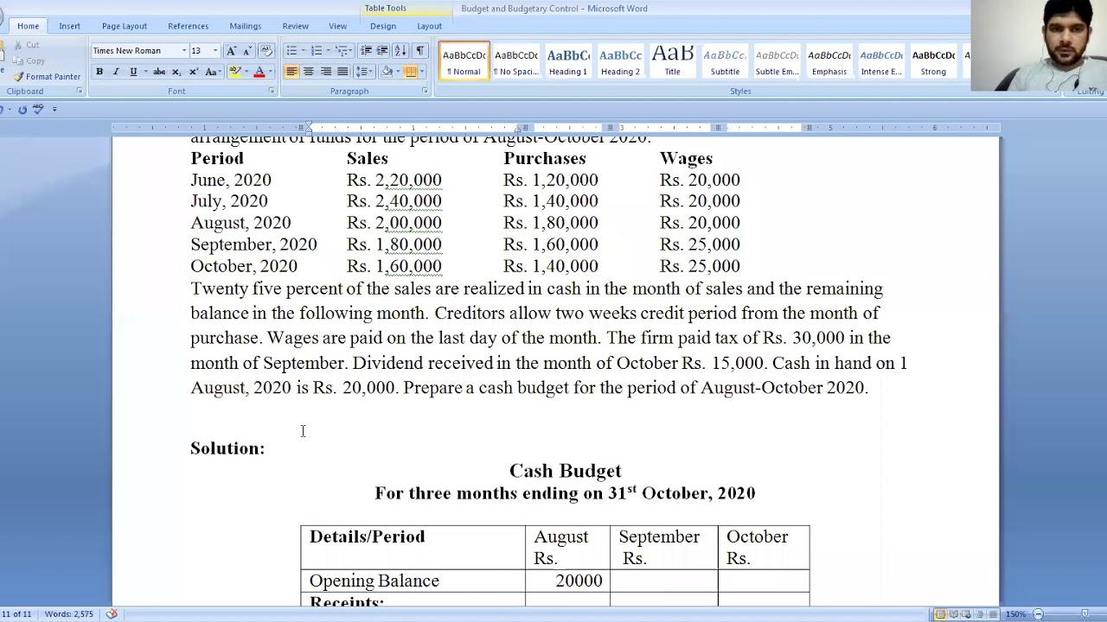Toggle strikethrough formatting
The image size is (1107, 622).
(x=159, y=72)
